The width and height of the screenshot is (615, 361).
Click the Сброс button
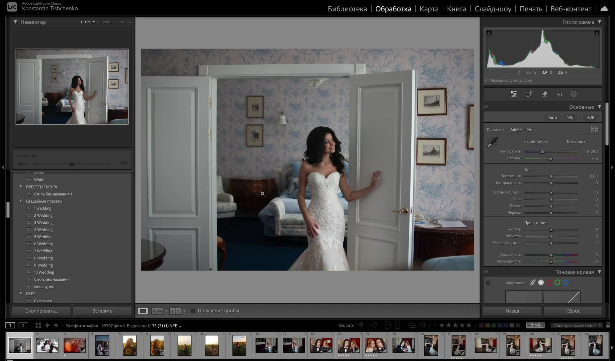tap(573, 311)
